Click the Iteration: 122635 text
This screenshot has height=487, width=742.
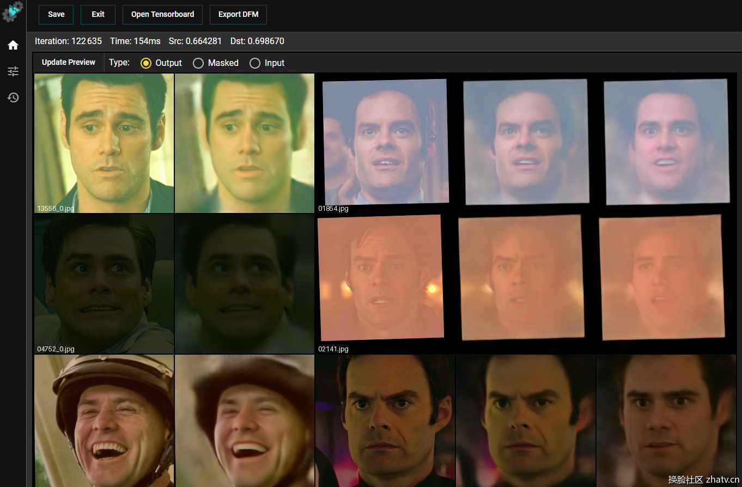(x=68, y=41)
